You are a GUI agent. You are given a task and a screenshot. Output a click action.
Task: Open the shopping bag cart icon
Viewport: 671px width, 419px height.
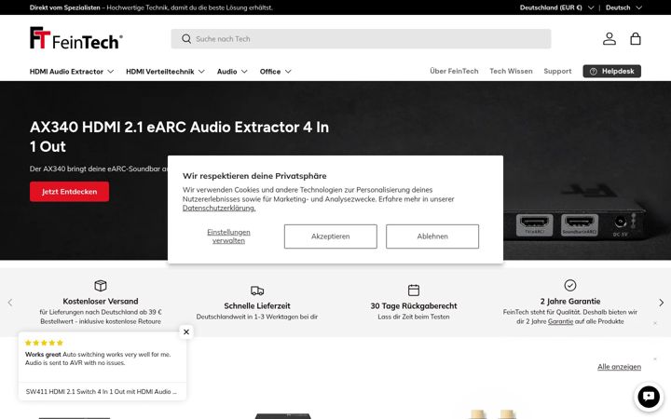pos(636,39)
